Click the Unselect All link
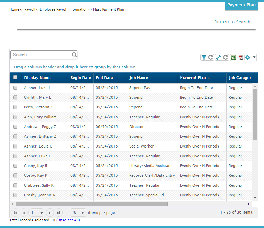This screenshot has width=264, height=228. click(x=68, y=220)
